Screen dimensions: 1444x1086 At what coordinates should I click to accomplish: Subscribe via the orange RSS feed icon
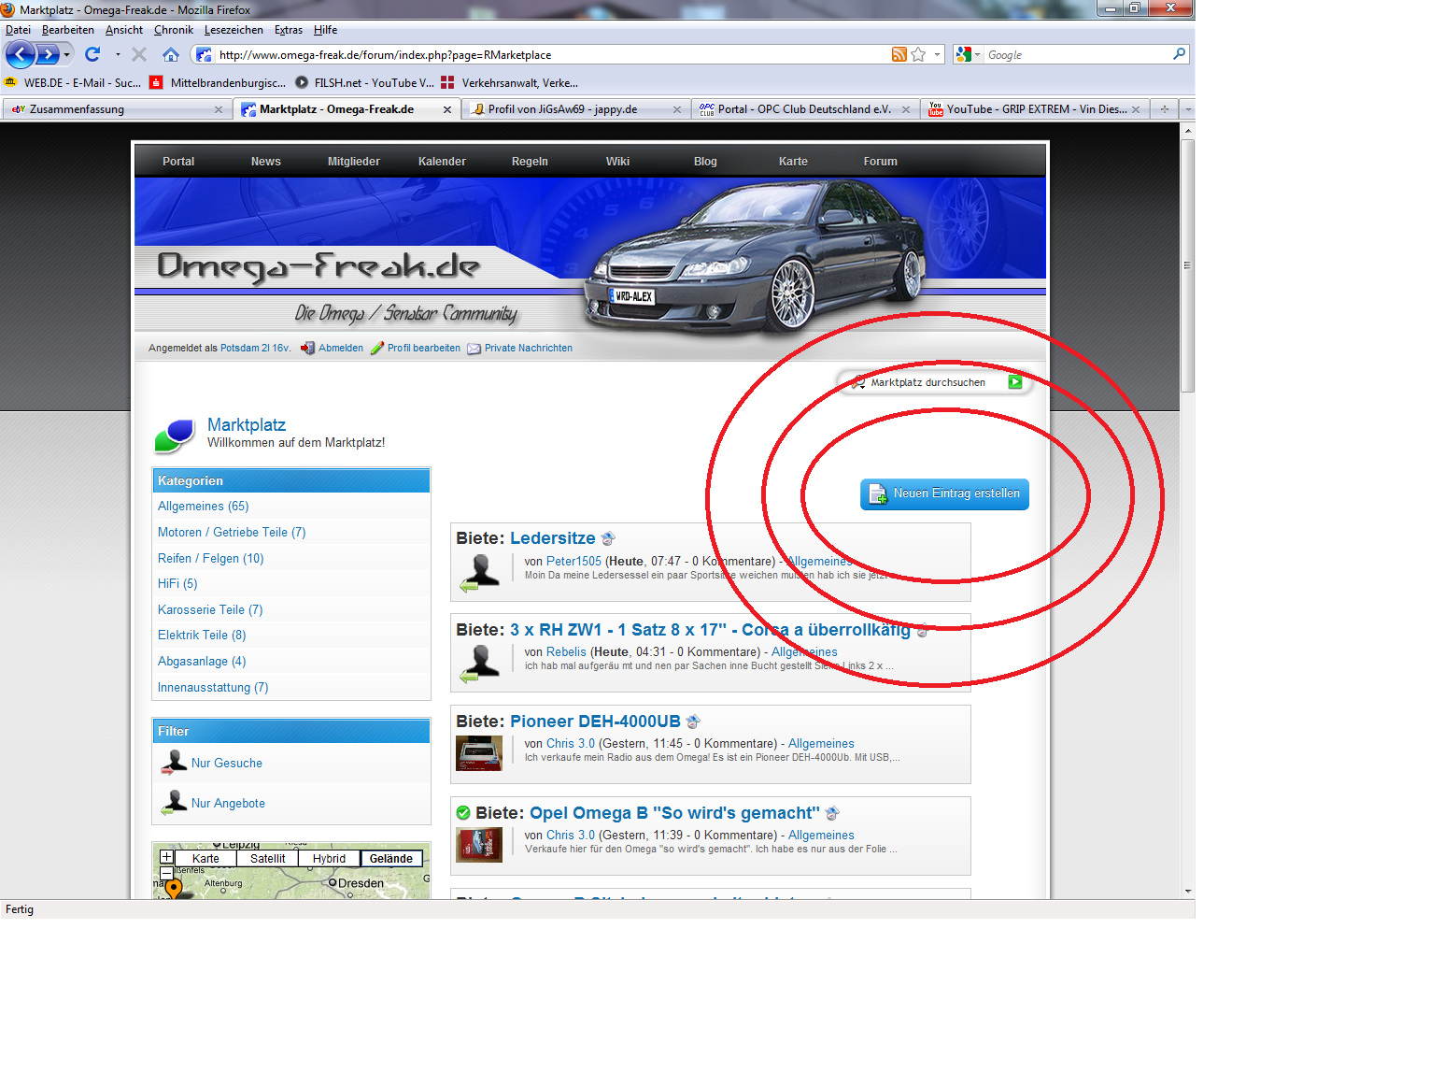point(899,54)
